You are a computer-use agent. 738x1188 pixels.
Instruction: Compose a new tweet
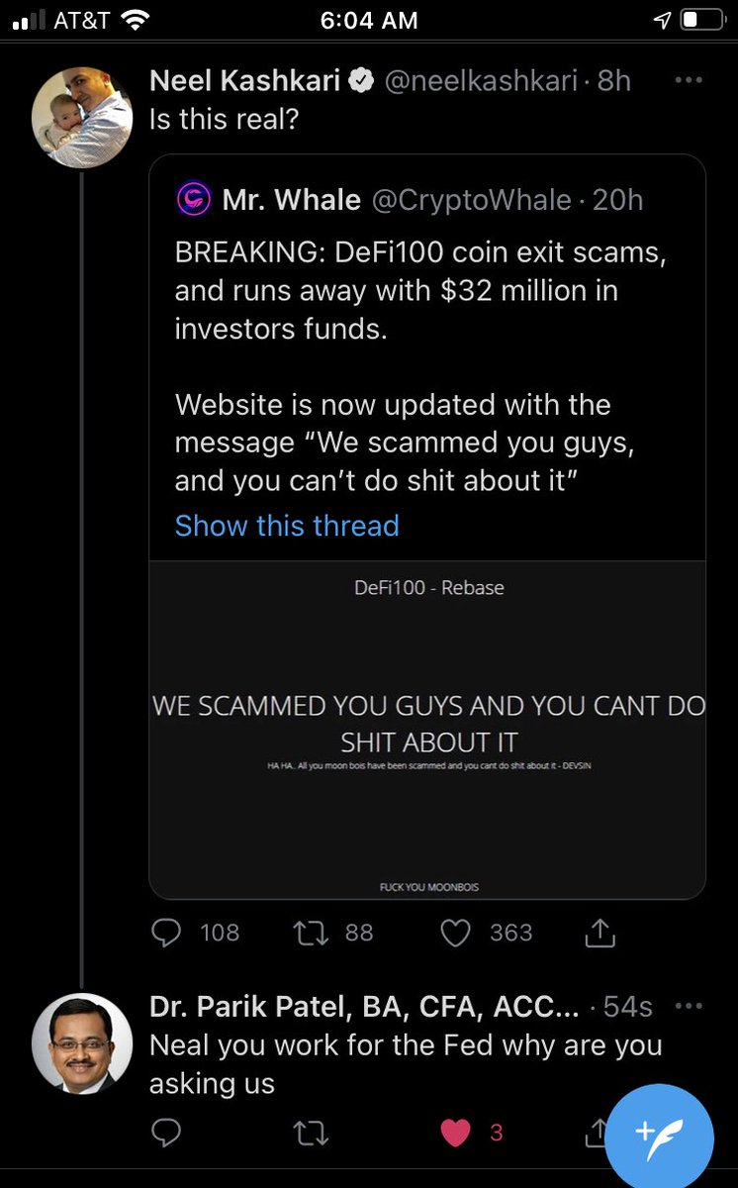point(659,1134)
